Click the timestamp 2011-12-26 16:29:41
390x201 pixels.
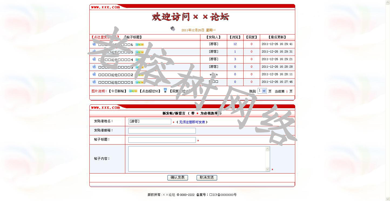277,44
